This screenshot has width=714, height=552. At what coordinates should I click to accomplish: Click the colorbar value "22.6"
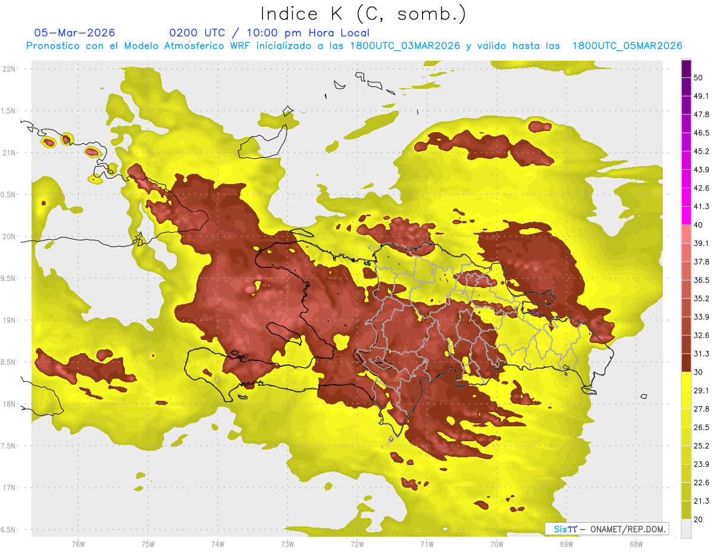(702, 483)
